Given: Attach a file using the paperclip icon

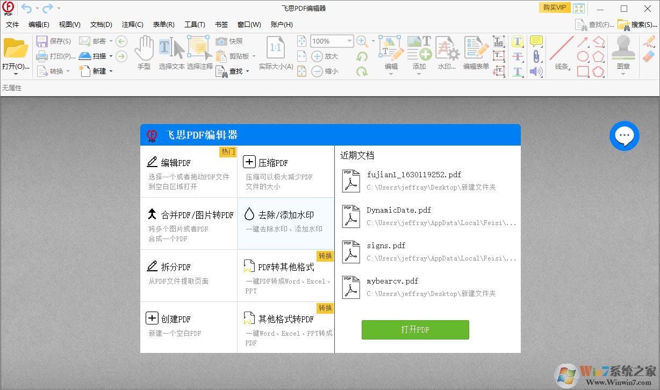Looking at the screenshot, I should coord(536,56).
